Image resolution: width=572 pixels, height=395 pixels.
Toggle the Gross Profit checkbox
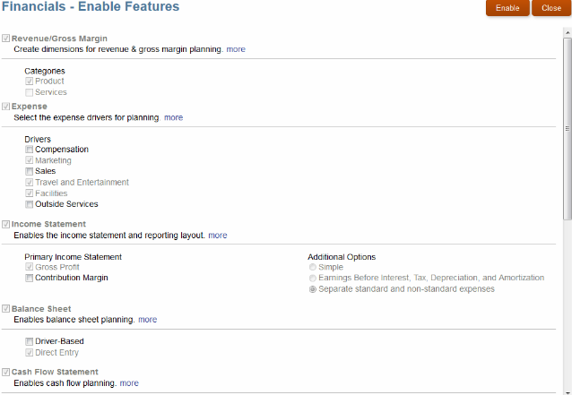click(x=30, y=267)
